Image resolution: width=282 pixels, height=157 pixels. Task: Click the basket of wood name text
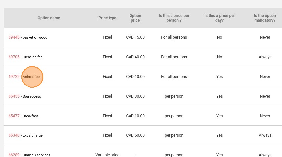pos(35,37)
